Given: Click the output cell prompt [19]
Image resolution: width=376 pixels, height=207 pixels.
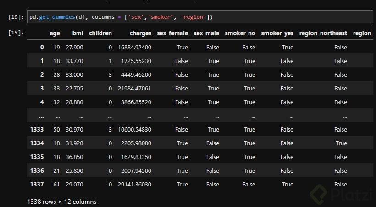Looking at the screenshot, I should [x=17, y=33].
